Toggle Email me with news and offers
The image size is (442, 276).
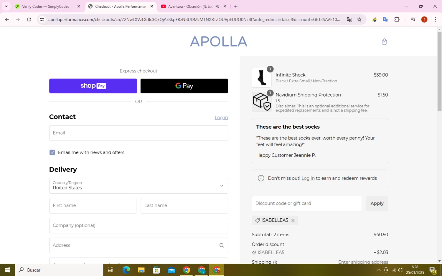click(52, 152)
